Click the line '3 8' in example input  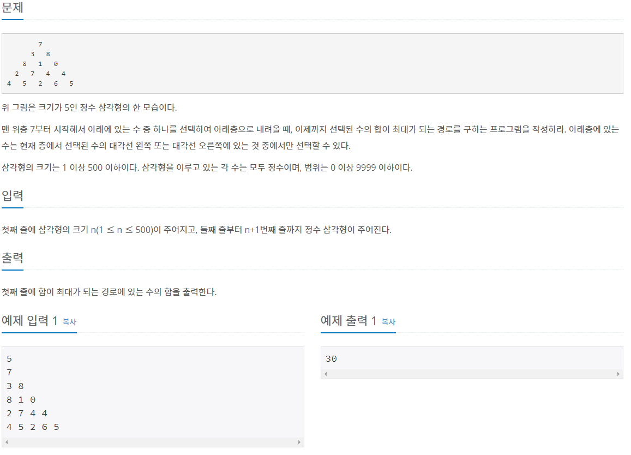click(15, 386)
